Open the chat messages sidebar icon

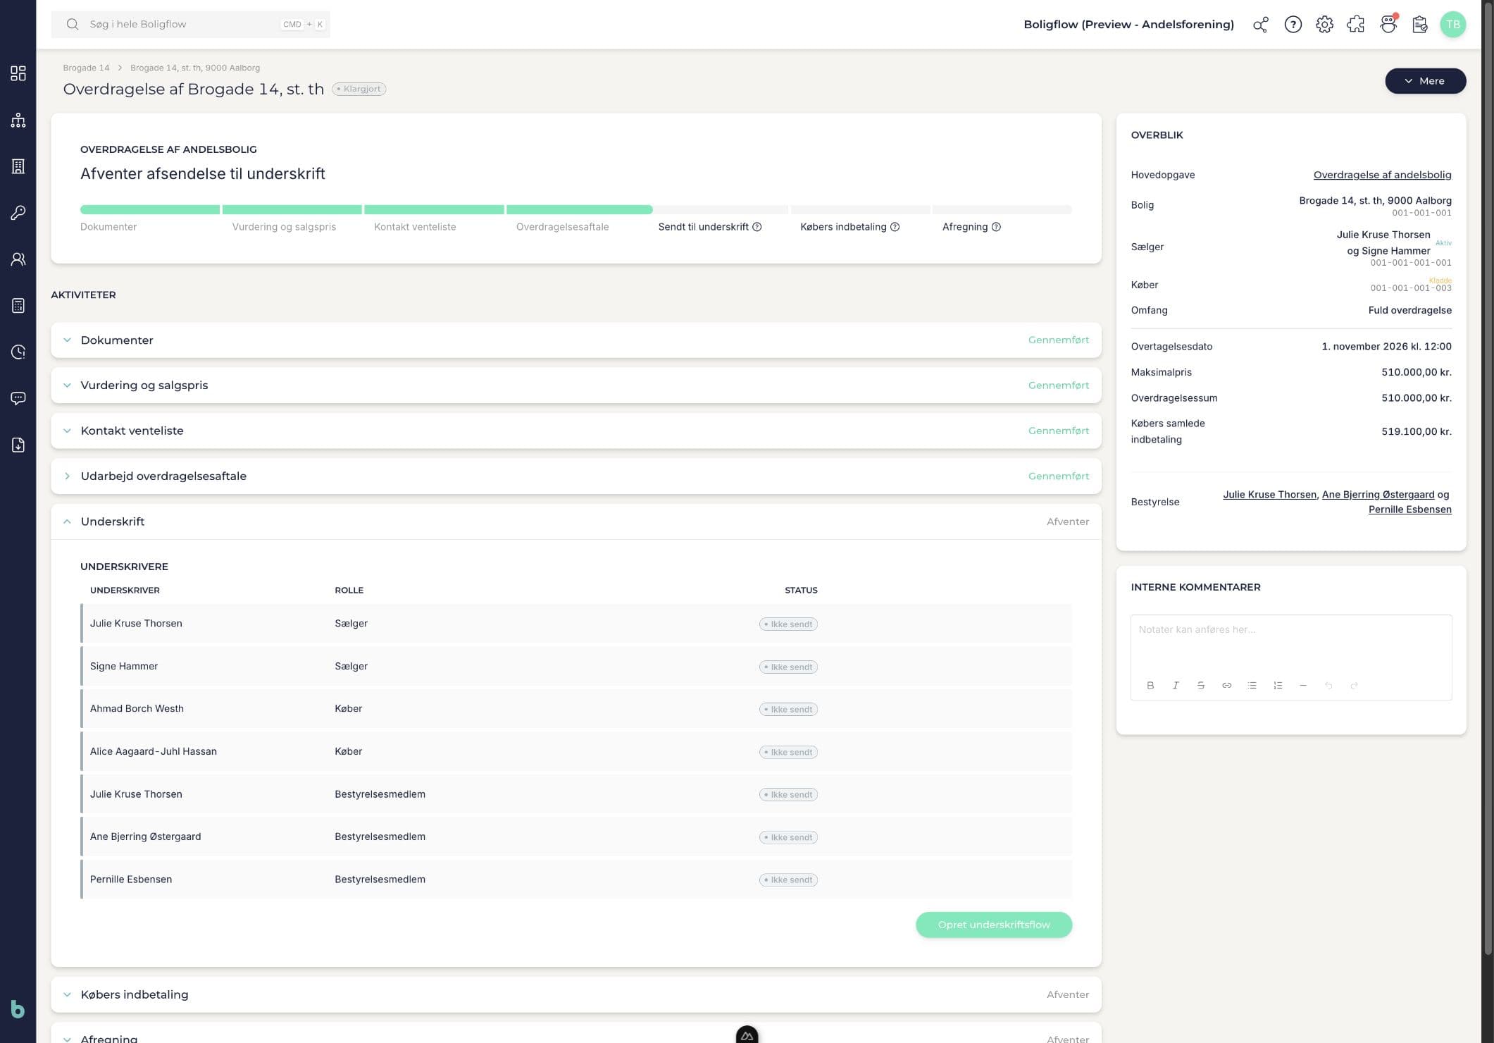[x=18, y=398]
